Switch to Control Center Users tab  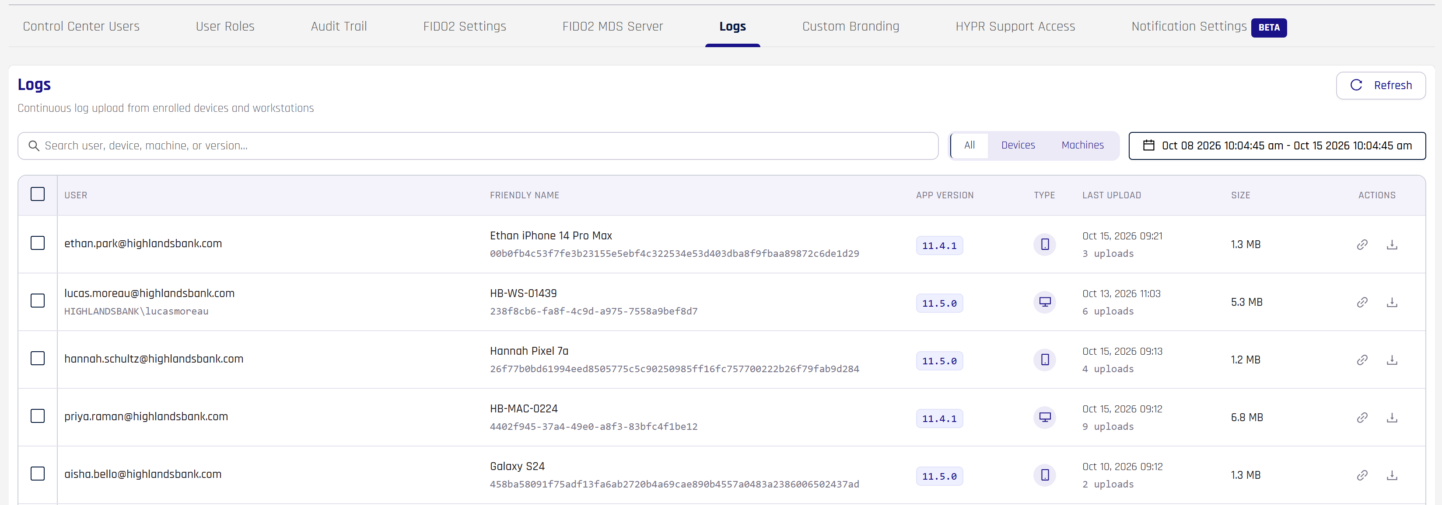pyautogui.click(x=81, y=26)
